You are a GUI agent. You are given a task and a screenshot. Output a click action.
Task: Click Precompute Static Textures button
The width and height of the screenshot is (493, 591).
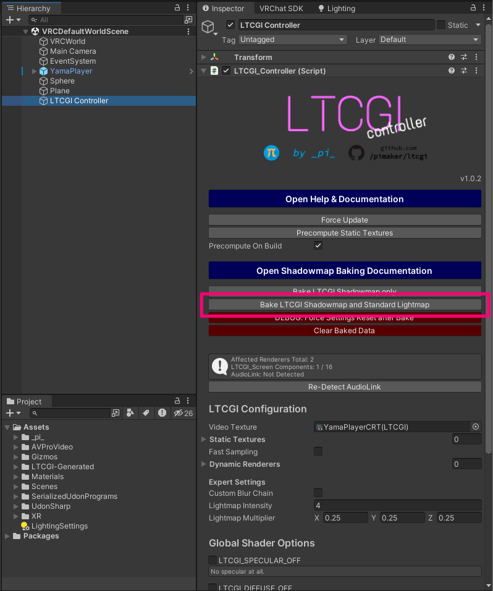click(x=345, y=233)
